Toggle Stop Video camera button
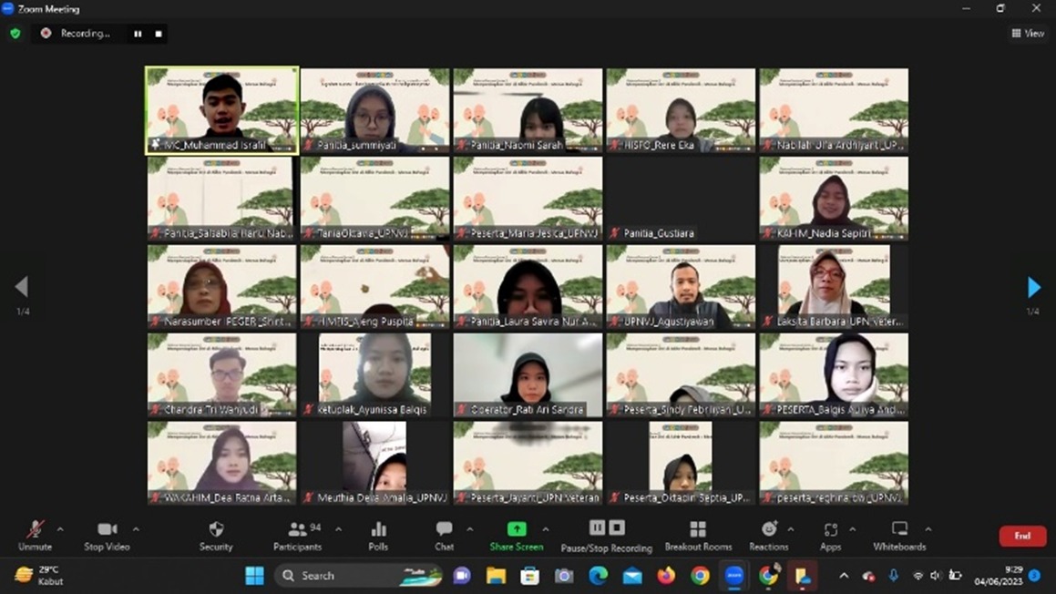1056x594 pixels. tap(107, 535)
